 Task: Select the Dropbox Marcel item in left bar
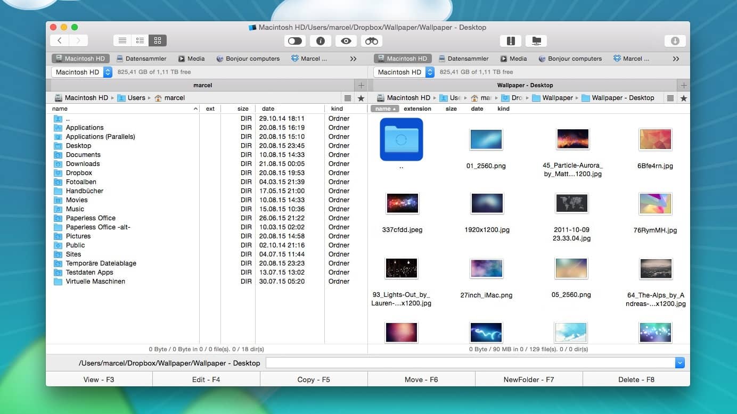[309, 59]
